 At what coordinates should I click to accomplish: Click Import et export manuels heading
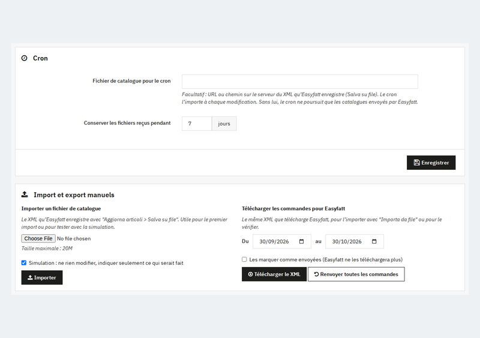click(x=74, y=195)
